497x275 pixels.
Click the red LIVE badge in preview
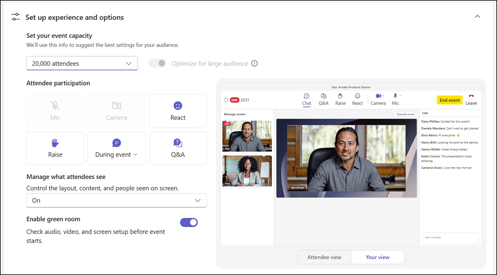tap(235, 100)
